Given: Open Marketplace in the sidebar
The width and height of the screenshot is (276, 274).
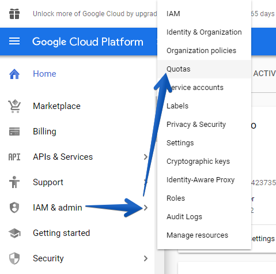Looking at the screenshot, I should tap(56, 106).
